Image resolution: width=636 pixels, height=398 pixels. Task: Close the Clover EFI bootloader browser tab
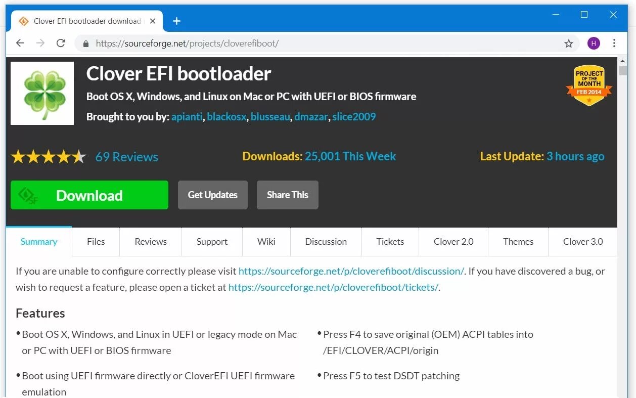152,21
